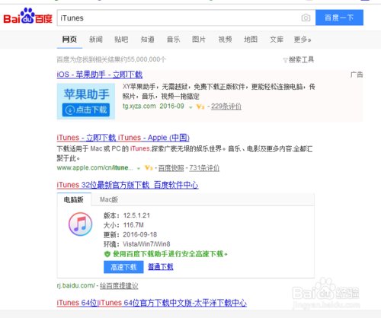Screen dimensions: 381x318
Task: Open the 给百度提建议 link
Action: pyautogui.click(x=119, y=286)
